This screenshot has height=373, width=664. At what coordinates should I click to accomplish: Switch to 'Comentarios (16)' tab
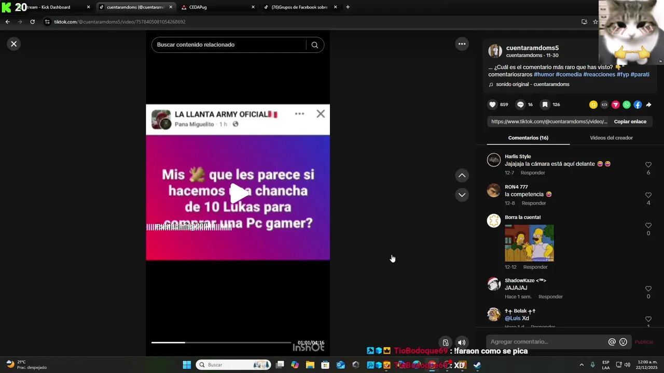tap(528, 138)
